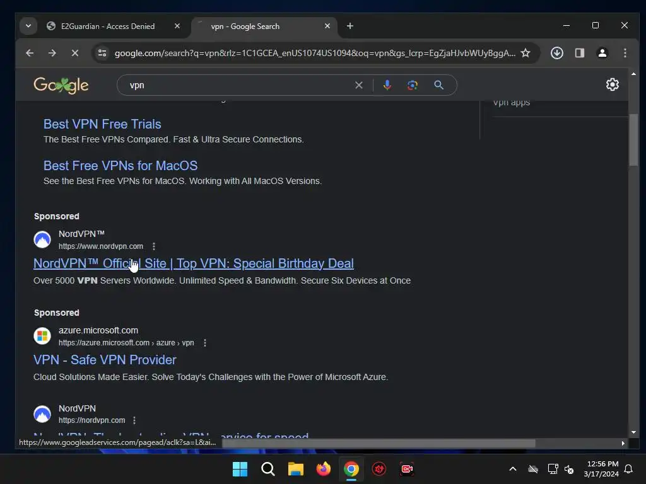Open the screen recorder taskbar icon
646x484 pixels.
point(407,469)
